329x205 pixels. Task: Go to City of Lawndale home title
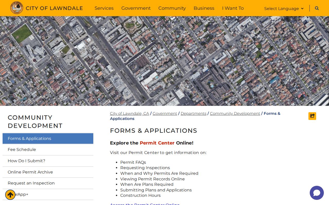coord(54,8)
